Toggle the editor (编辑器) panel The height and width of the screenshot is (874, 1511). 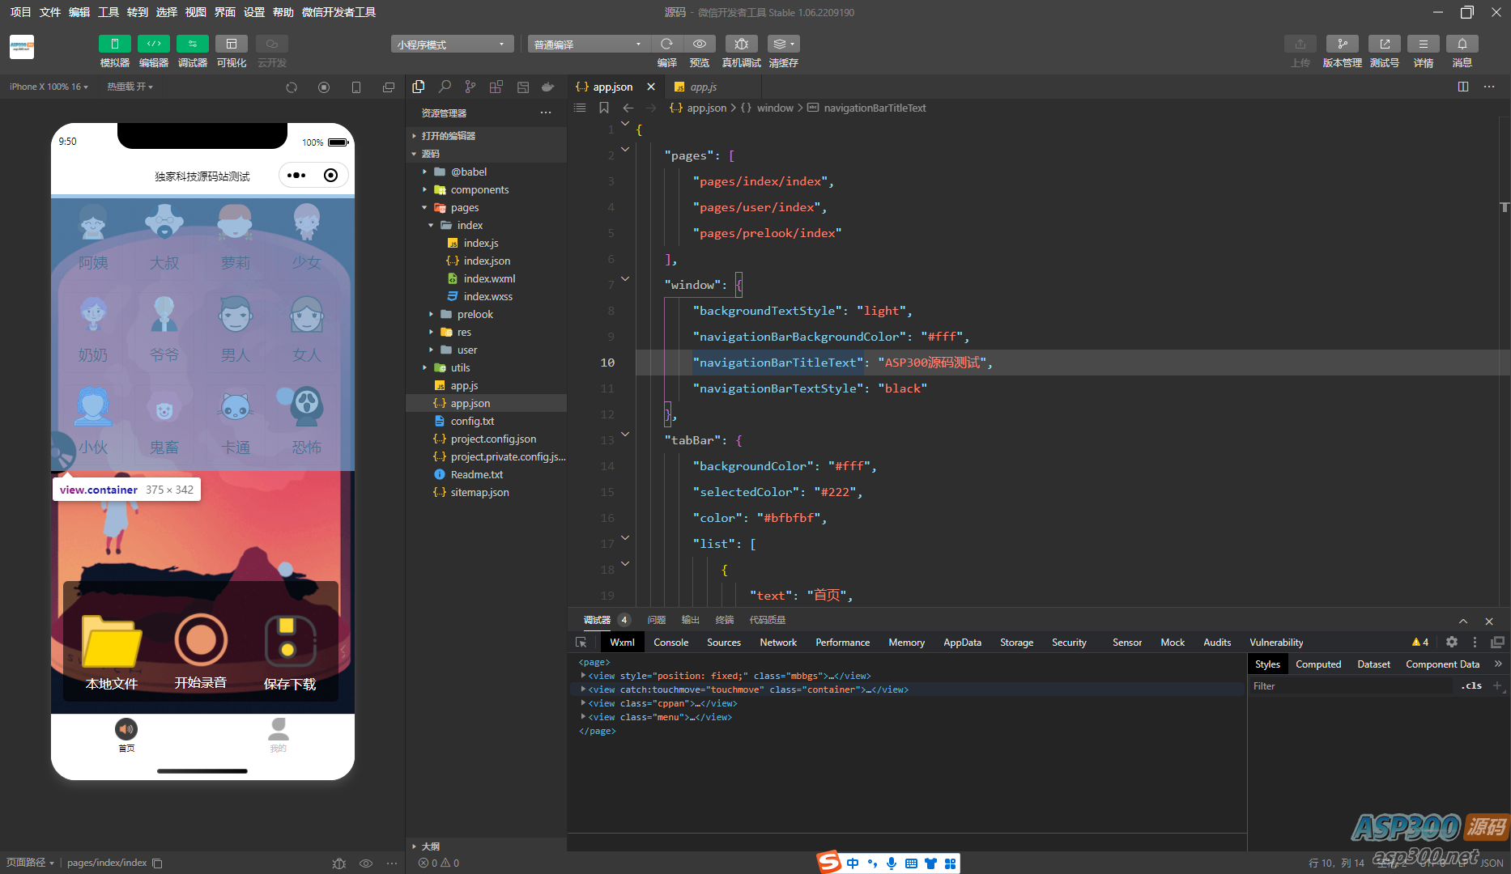(x=153, y=44)
